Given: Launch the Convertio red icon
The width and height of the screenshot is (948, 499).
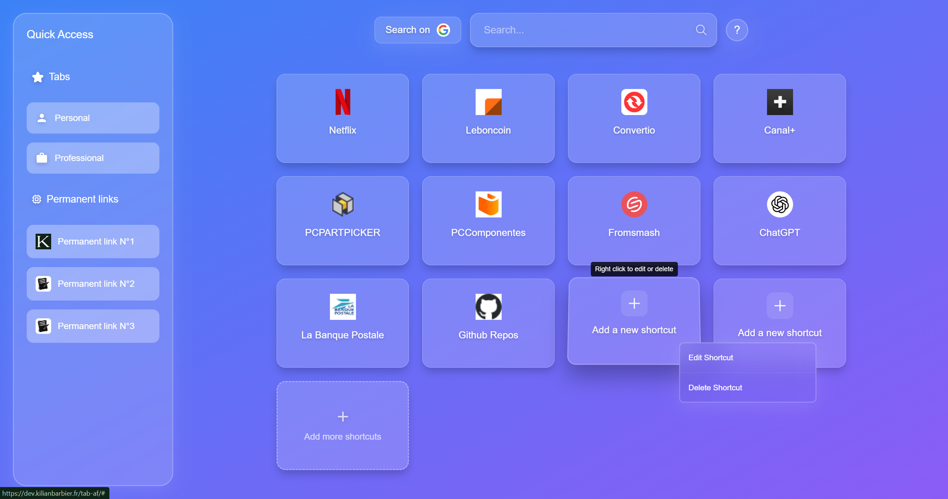Looking at the screenshot, I should click(634, 102).
